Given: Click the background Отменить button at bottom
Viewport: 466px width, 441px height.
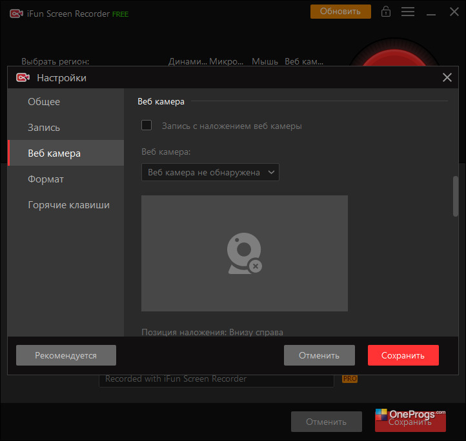Looking at the screenshot, I should pos(327,422).
